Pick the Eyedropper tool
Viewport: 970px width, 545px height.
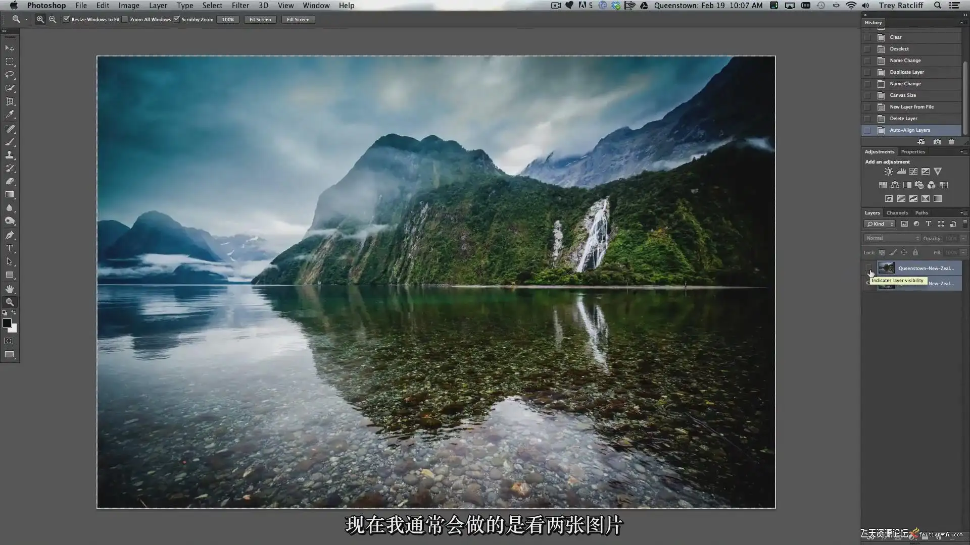pyautogui.click(x=10, y=115)
